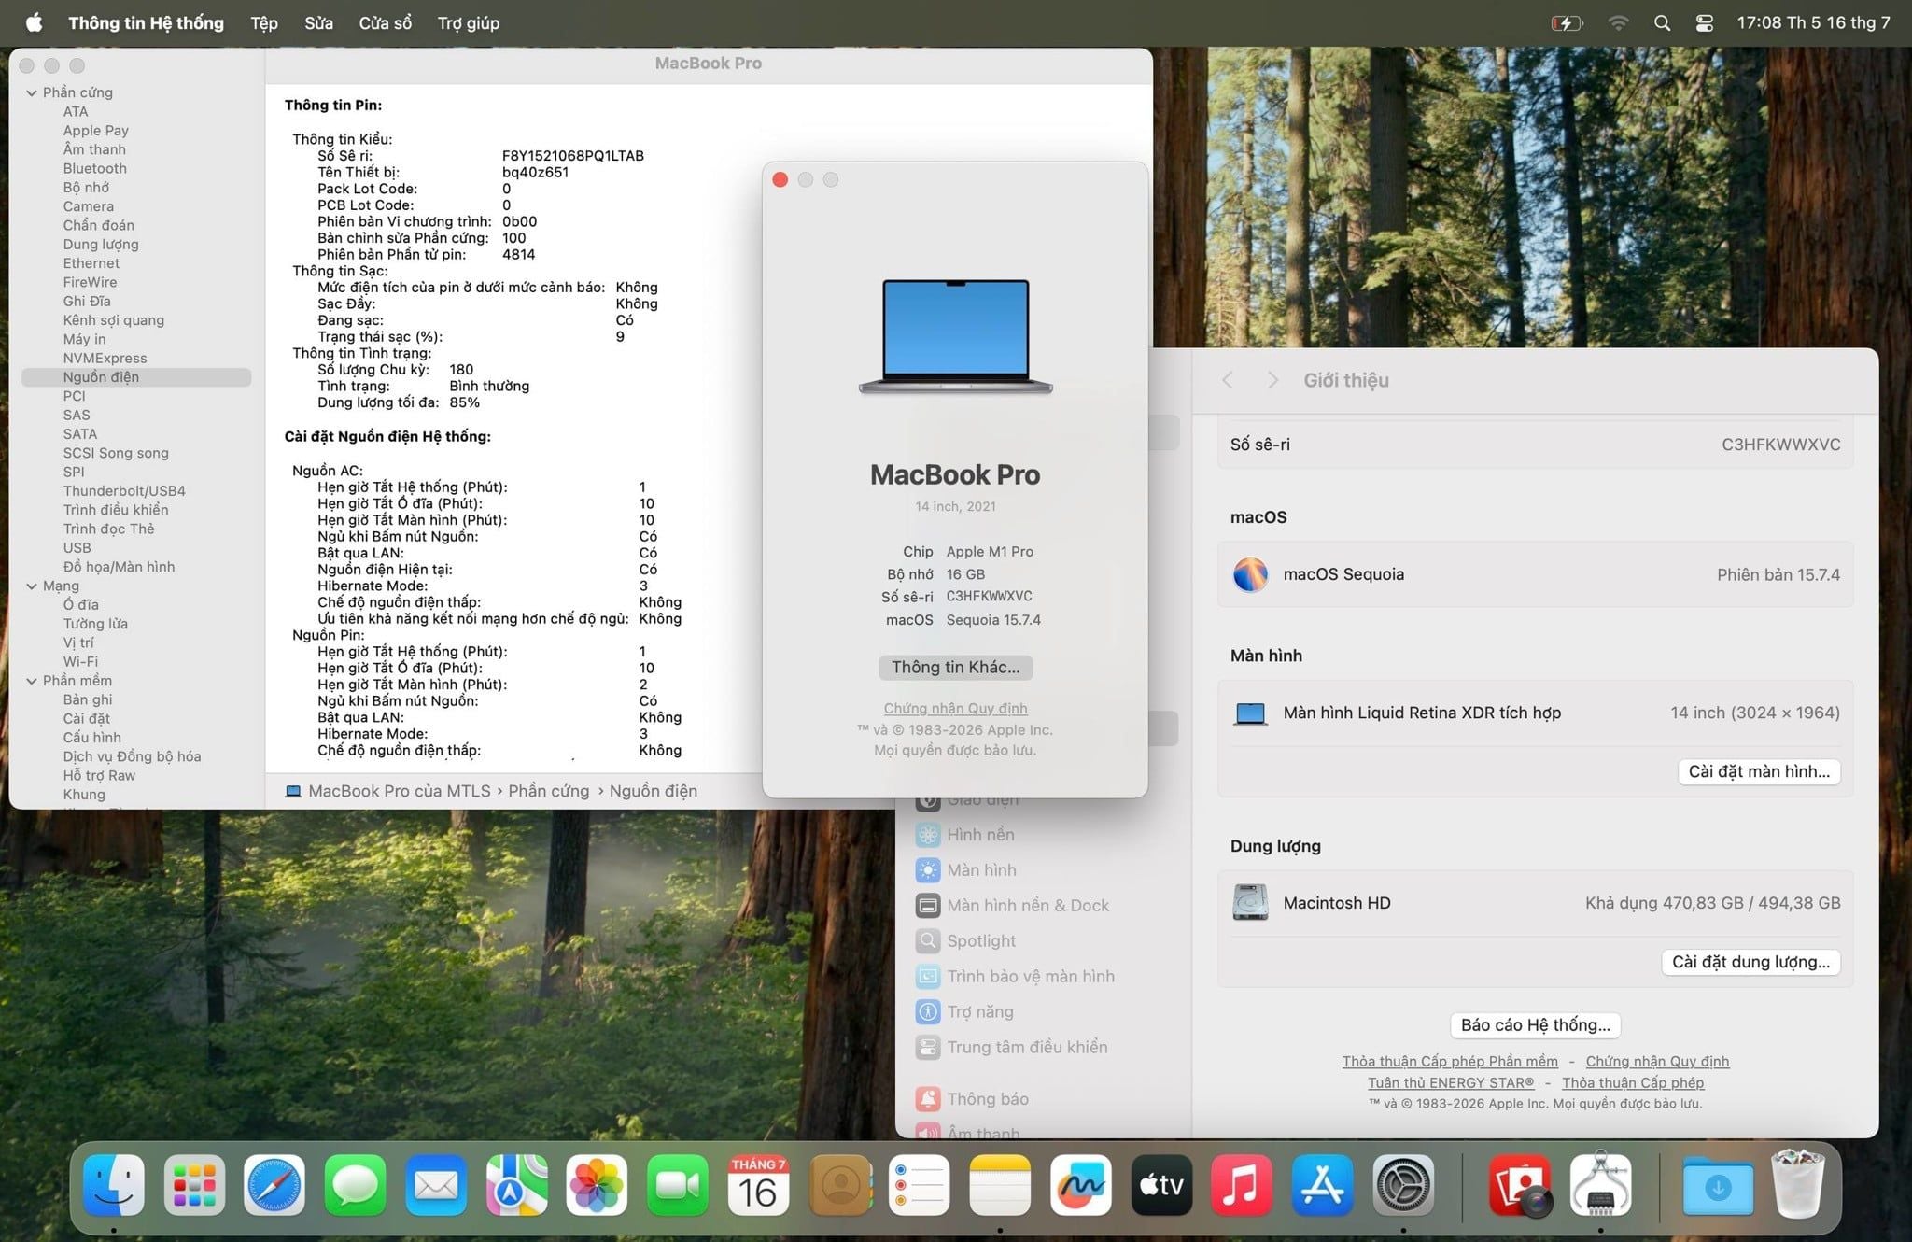Viewport: 1912px width, 1242px height.
Task: Click Báo cáo Hệ thống button
Action: 1536,1024
